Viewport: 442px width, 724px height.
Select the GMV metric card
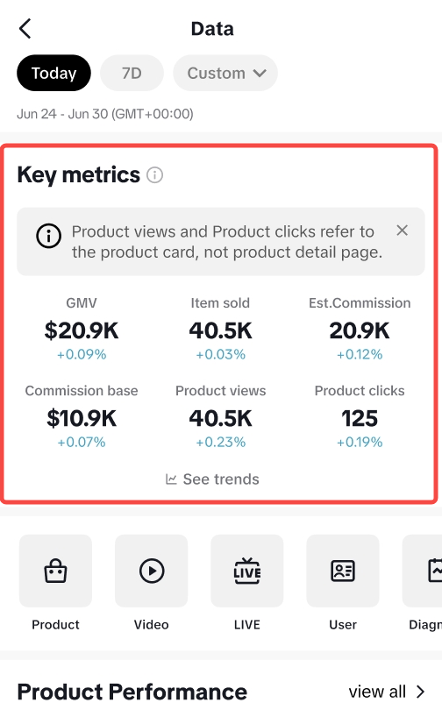[x=82, y=329]
